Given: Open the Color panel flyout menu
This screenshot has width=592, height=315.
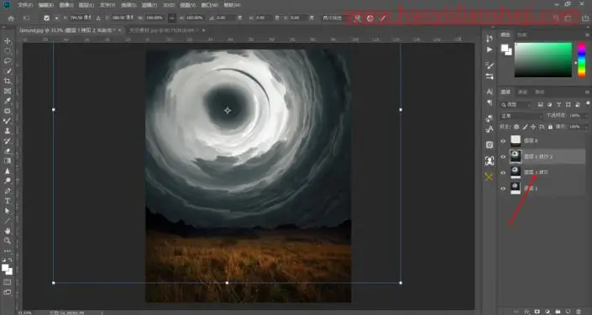Looking at the screenshot, I should (x=587, y=34).
